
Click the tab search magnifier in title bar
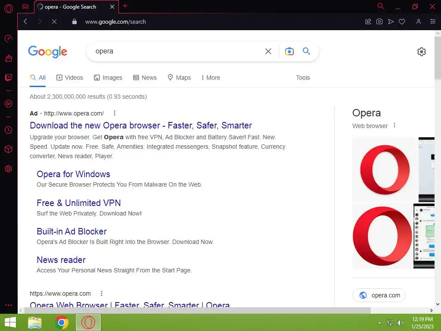click(x=381, y=6)
